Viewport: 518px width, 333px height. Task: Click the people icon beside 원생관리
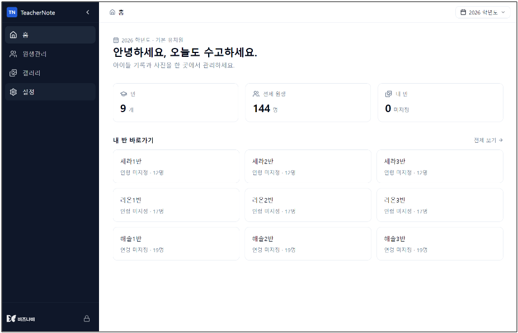point(13,54)
